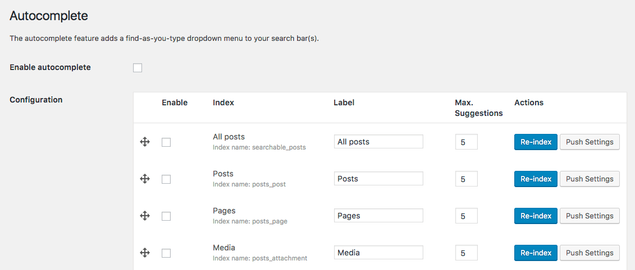Screen dimensions: 635x270
Task: Push Settings for All posts index
Action: click(590, 142)
